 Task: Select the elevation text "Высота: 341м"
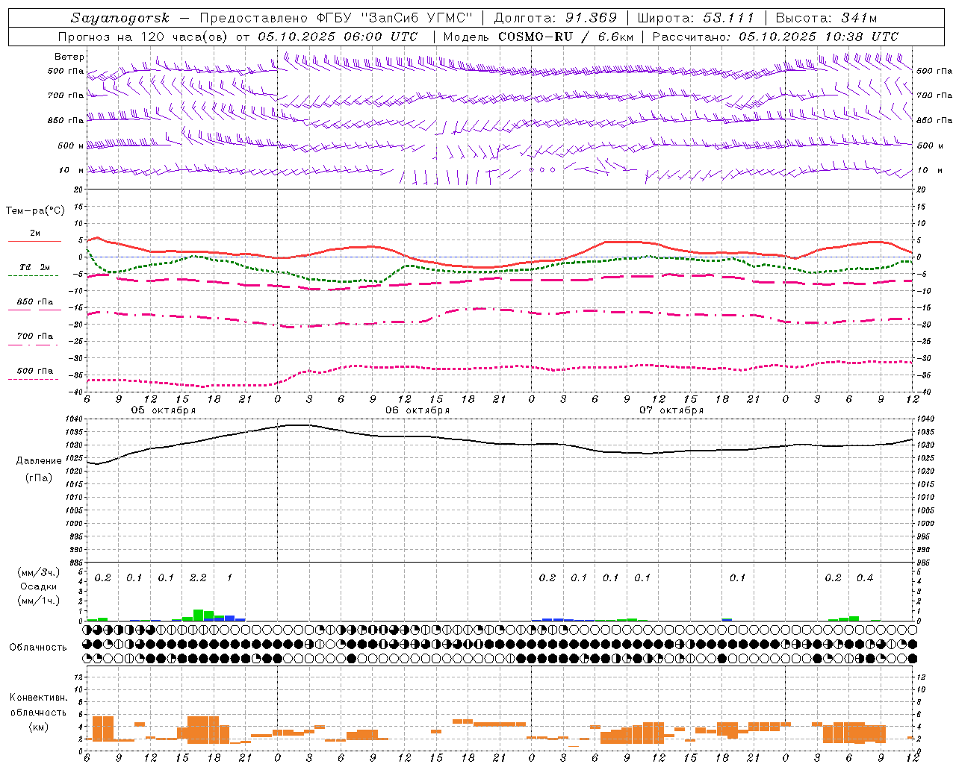pos(826,18)
